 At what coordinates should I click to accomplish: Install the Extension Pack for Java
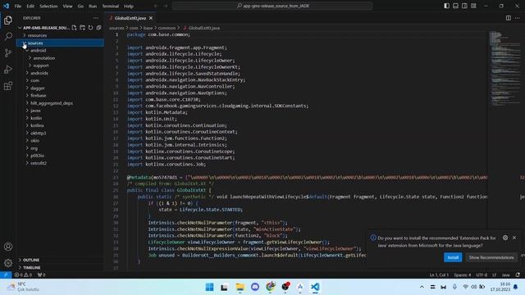point(453,257)
